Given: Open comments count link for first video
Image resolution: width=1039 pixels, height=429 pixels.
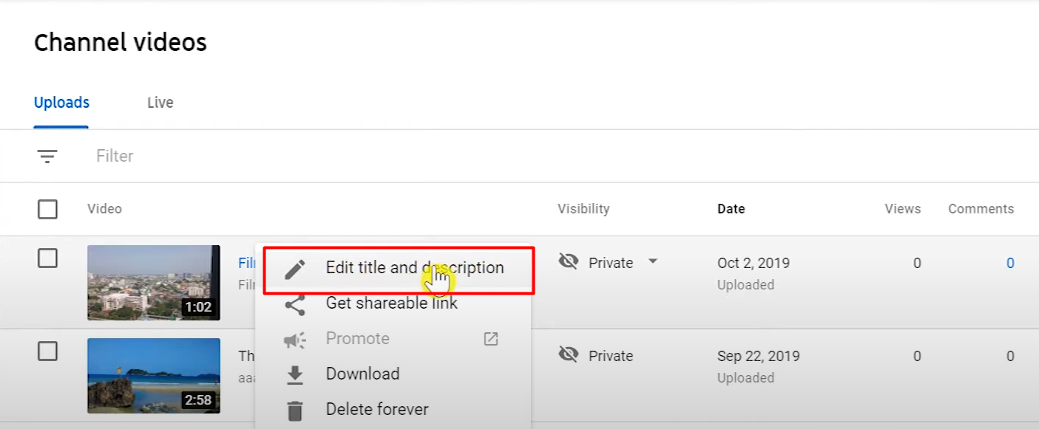Looking at the screenshot, I should tap(1010, 263).
